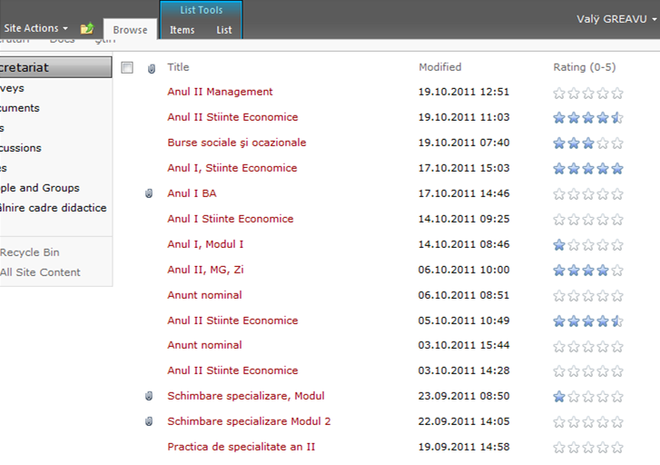The image size is (660, 465).
Task: Sort list by Title column header
Action: [x=178, y=67]
